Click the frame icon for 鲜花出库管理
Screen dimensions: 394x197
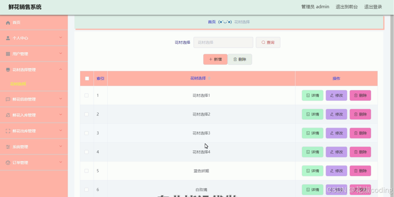point(8,131)
